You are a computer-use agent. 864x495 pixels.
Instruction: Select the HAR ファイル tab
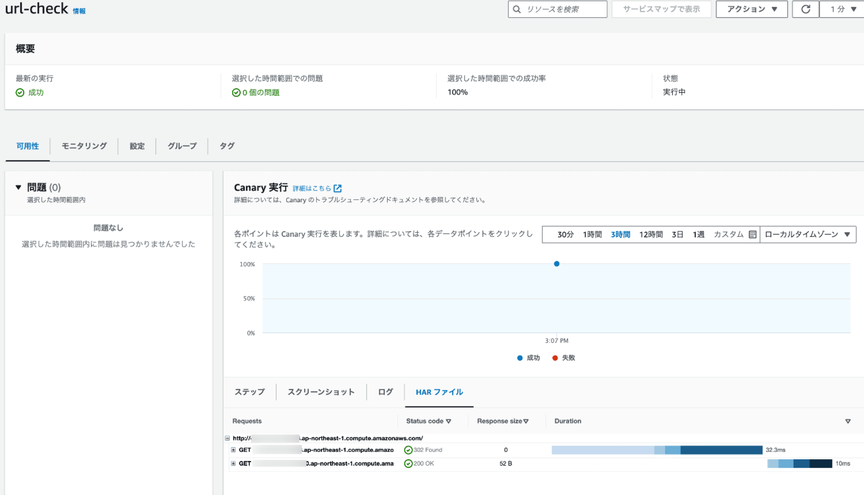click(439, 392)
